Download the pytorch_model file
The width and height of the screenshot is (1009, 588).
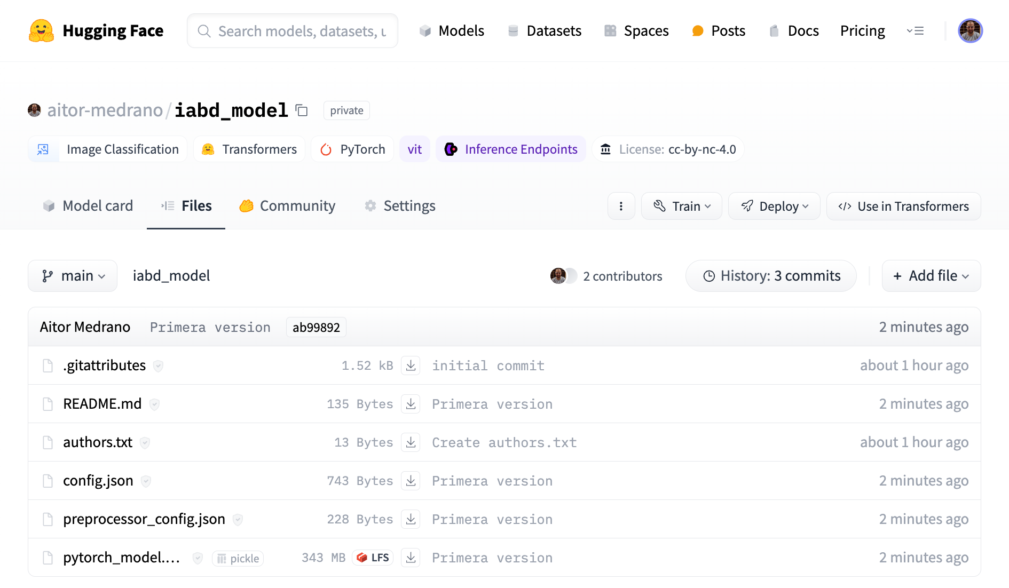click(x=411, y=558)
